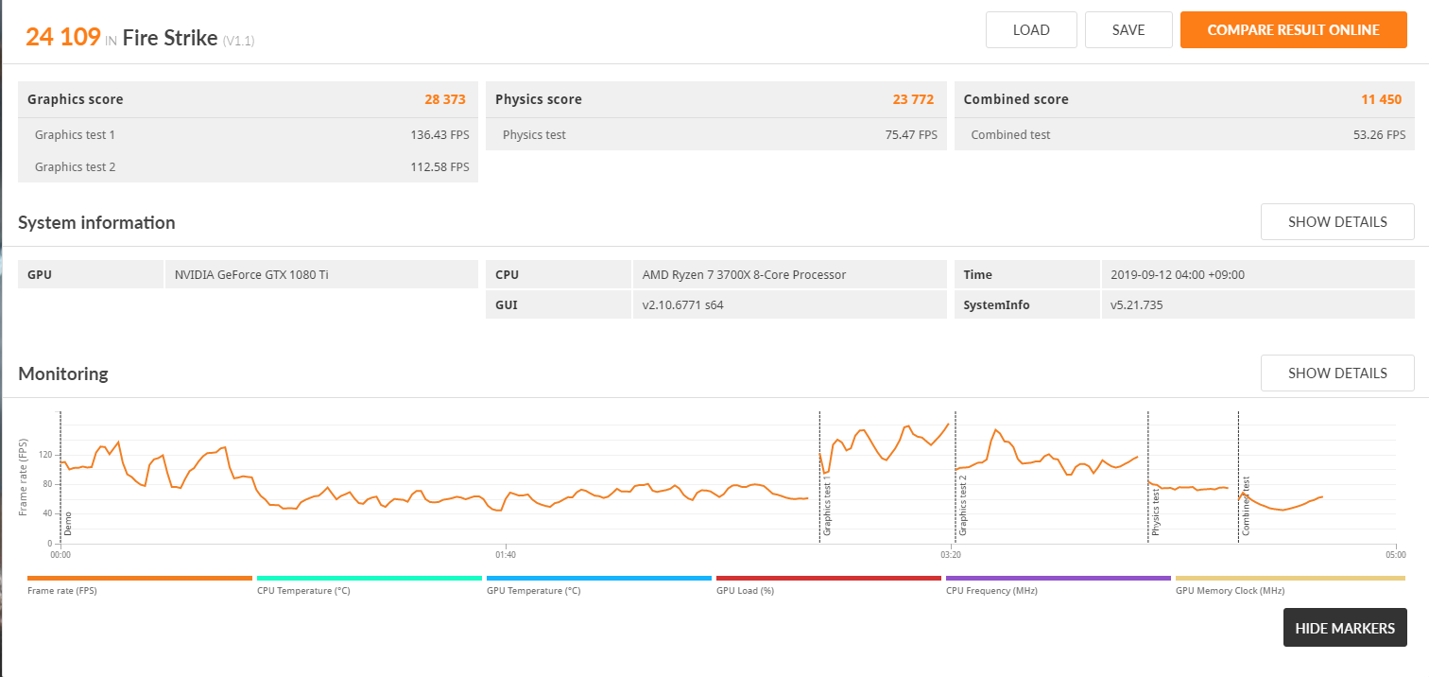Select the Physics test chart marker
Viewport: 1429px width, 677px height.
(1155, 512)
